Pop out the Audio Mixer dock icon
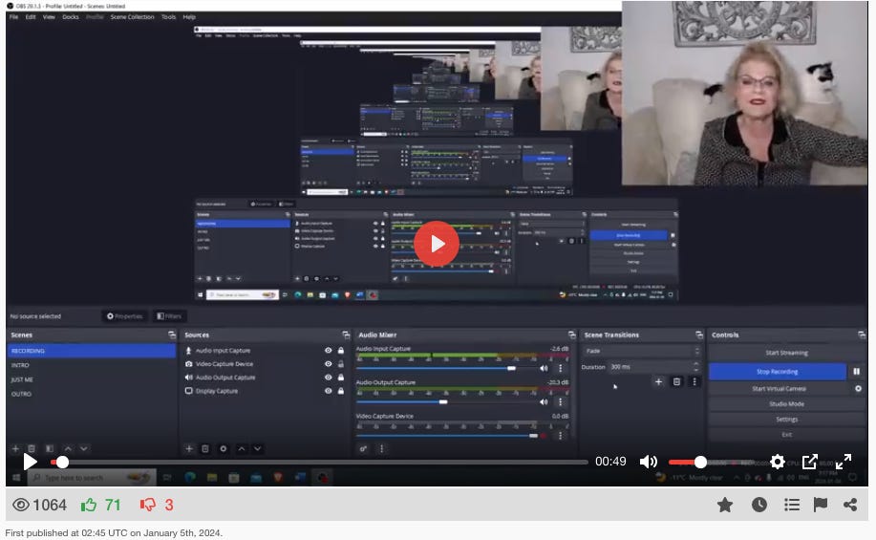This screenshot has height=540, width=876. point(571,335)
